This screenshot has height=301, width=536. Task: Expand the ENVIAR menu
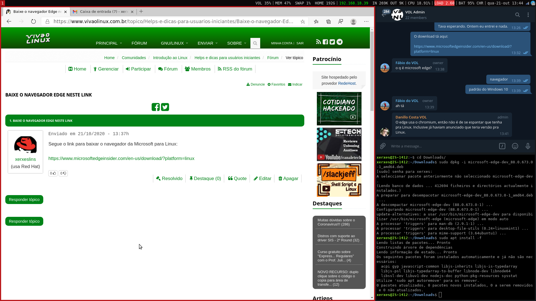click(x=207, y=43)
